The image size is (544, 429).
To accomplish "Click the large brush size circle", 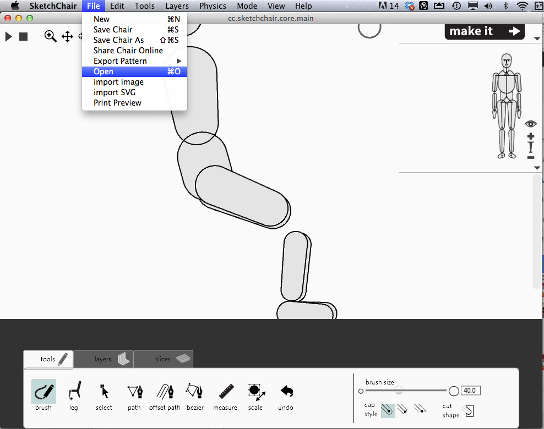I will pos(454,391).
